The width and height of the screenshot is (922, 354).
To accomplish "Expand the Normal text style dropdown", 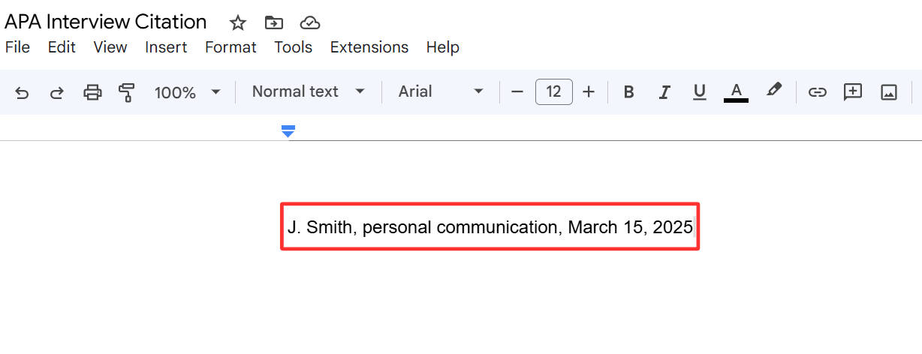I will point(309,91).
